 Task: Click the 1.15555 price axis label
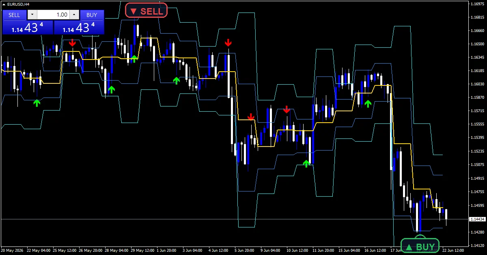tap(477, 124)
